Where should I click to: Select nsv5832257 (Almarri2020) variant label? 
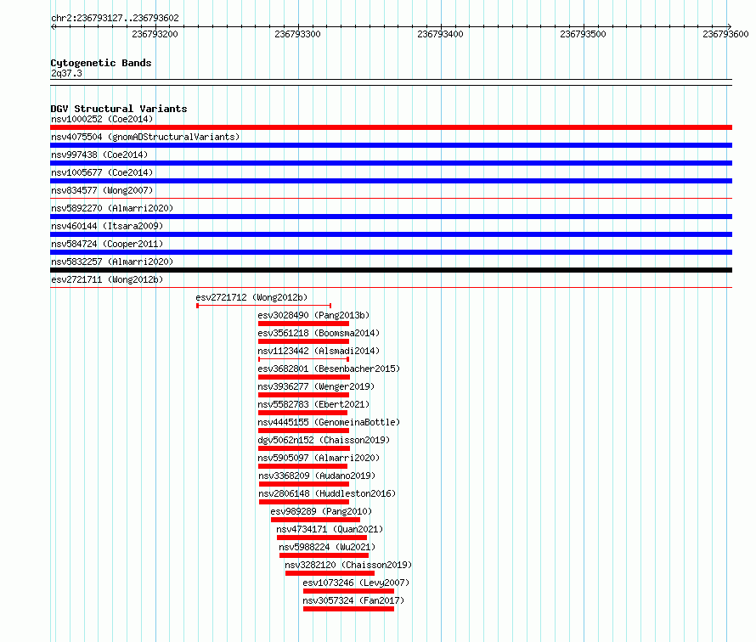pyautogui.click(x=112, y=262)
